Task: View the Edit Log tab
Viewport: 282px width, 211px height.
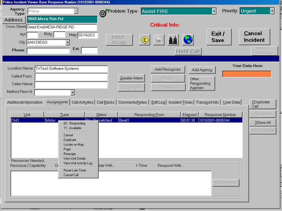Action: coord(158,102)
